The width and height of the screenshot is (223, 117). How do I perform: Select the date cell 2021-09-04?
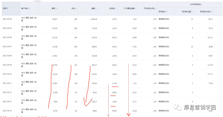pos(7,19)
